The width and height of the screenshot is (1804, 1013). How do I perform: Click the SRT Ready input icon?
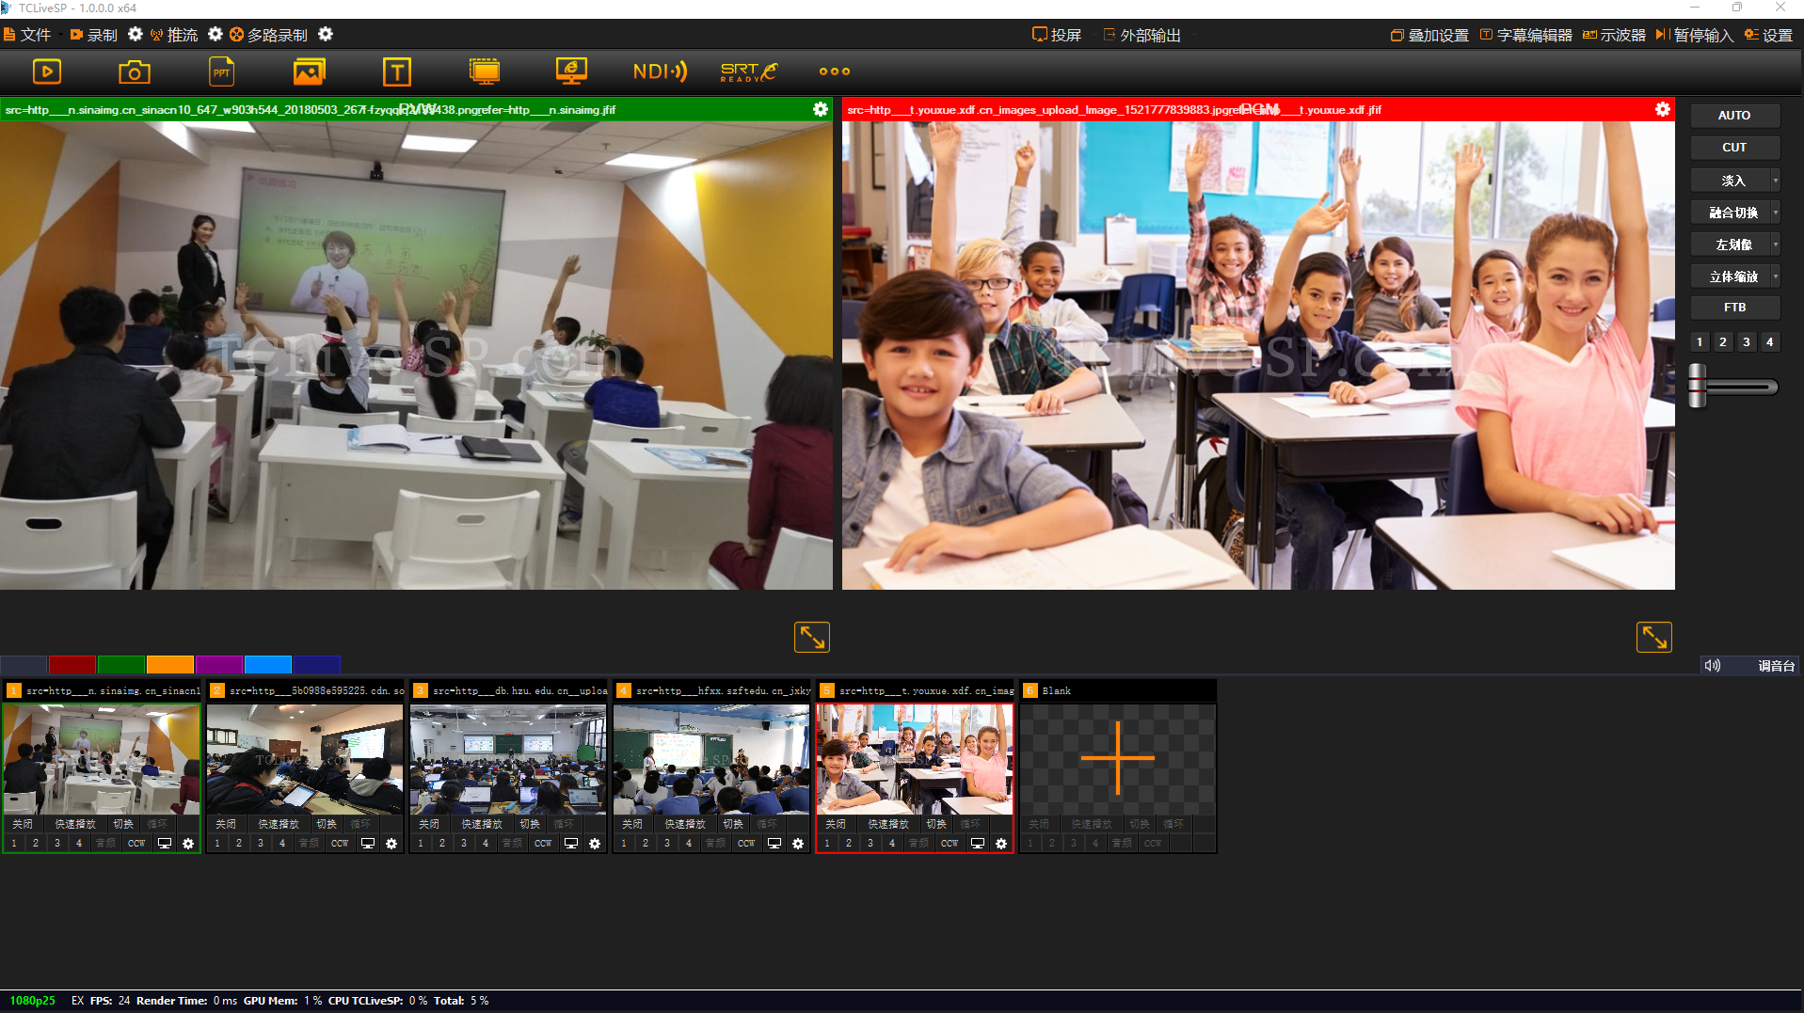click(x=748, y=71)
